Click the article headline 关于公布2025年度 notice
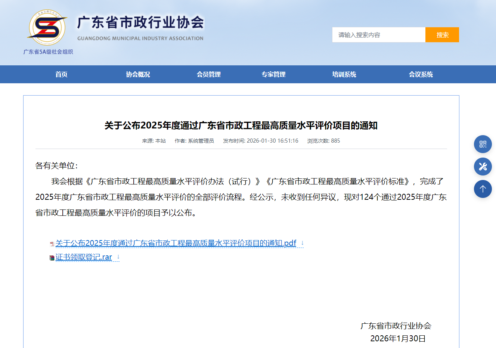This screenshot has height=348, width=496. click(x=241, y=125)
